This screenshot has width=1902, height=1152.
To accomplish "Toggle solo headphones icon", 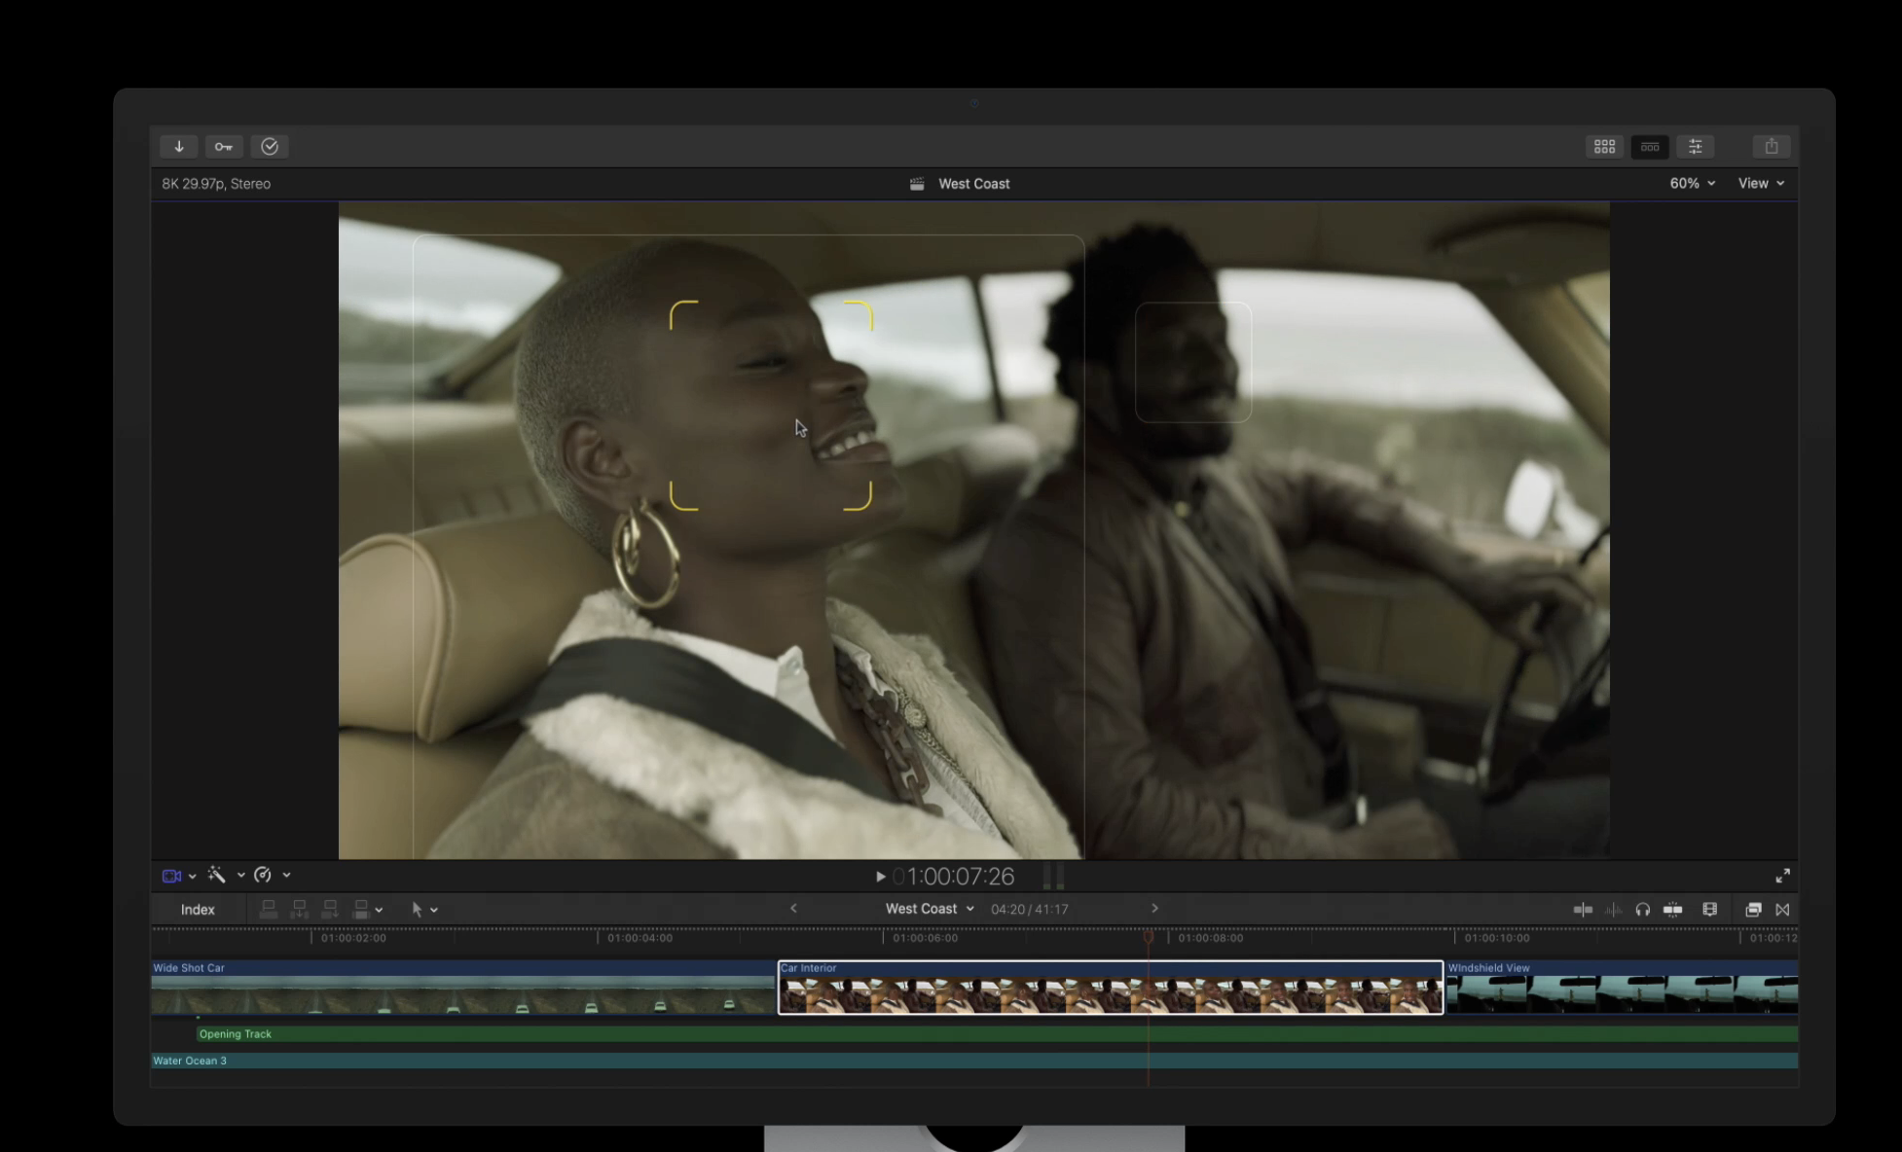I will coord(1643,910).
